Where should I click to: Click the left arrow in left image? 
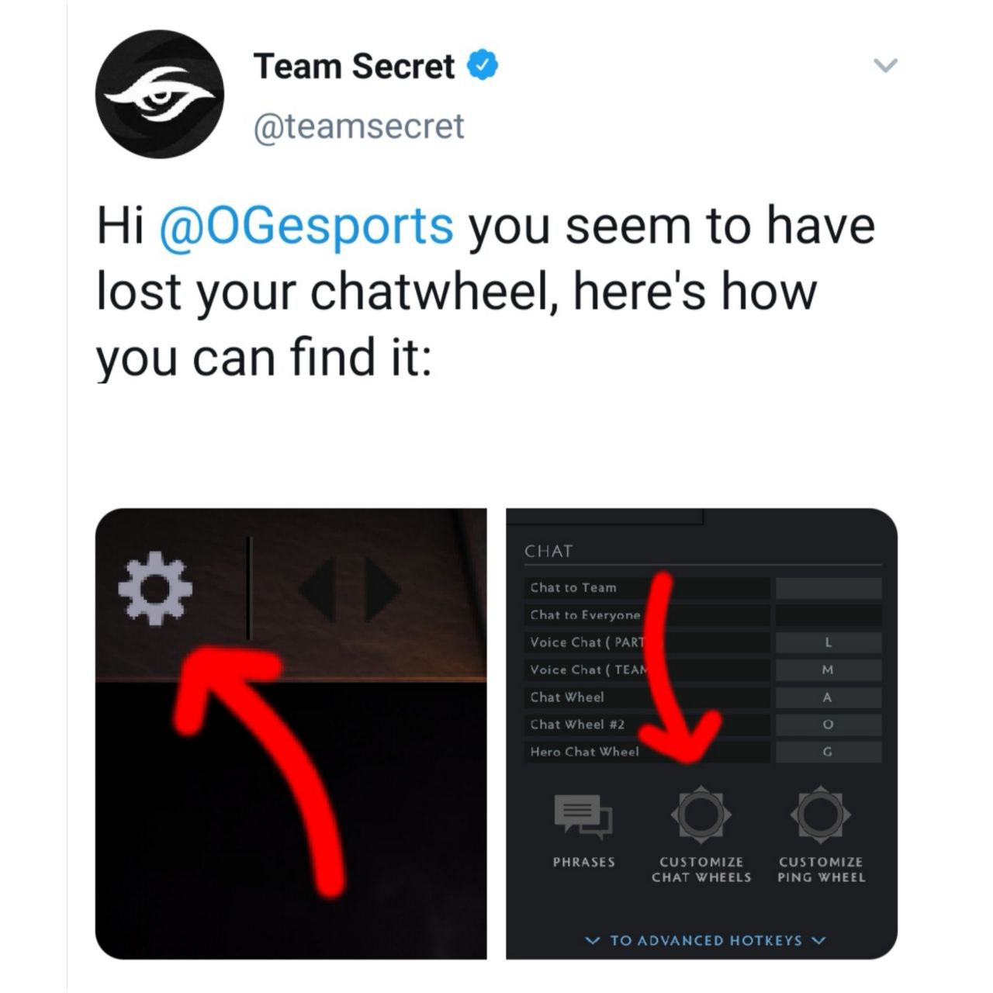317,591
